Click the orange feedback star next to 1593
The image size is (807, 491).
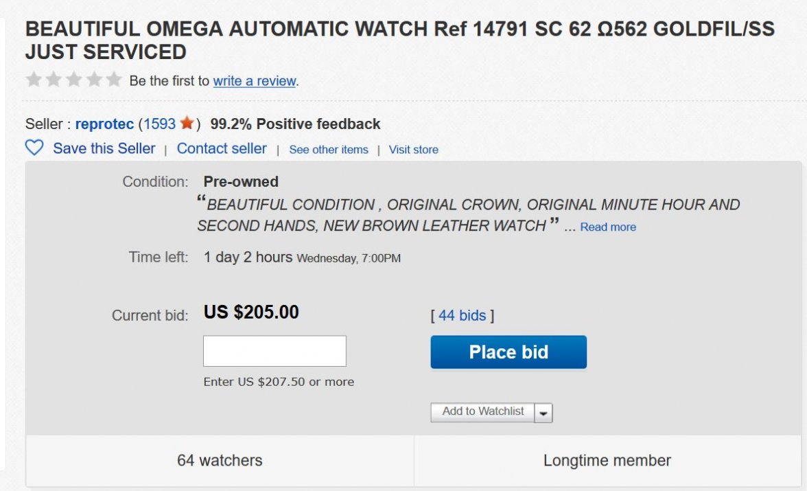coord(187,124)
